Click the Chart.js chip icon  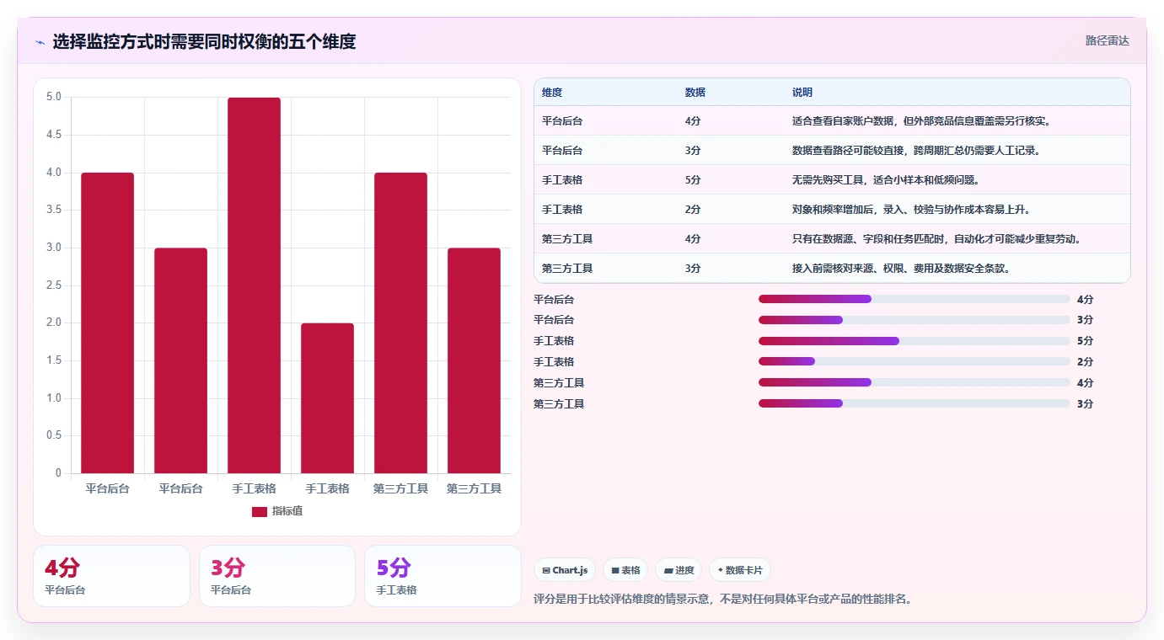tap(546, 571)
